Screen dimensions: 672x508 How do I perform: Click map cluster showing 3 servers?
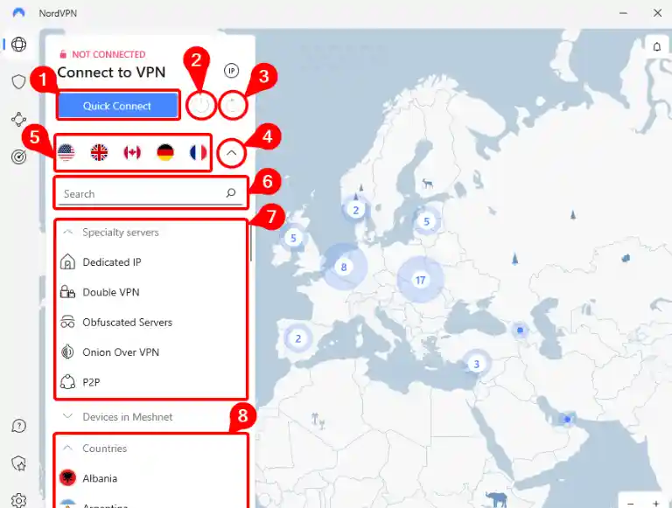coord(476,364)
